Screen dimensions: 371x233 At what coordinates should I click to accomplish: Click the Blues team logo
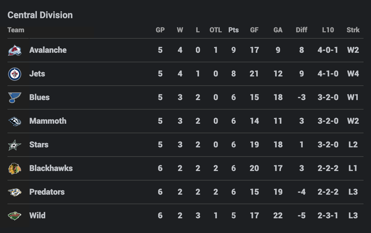14,97
